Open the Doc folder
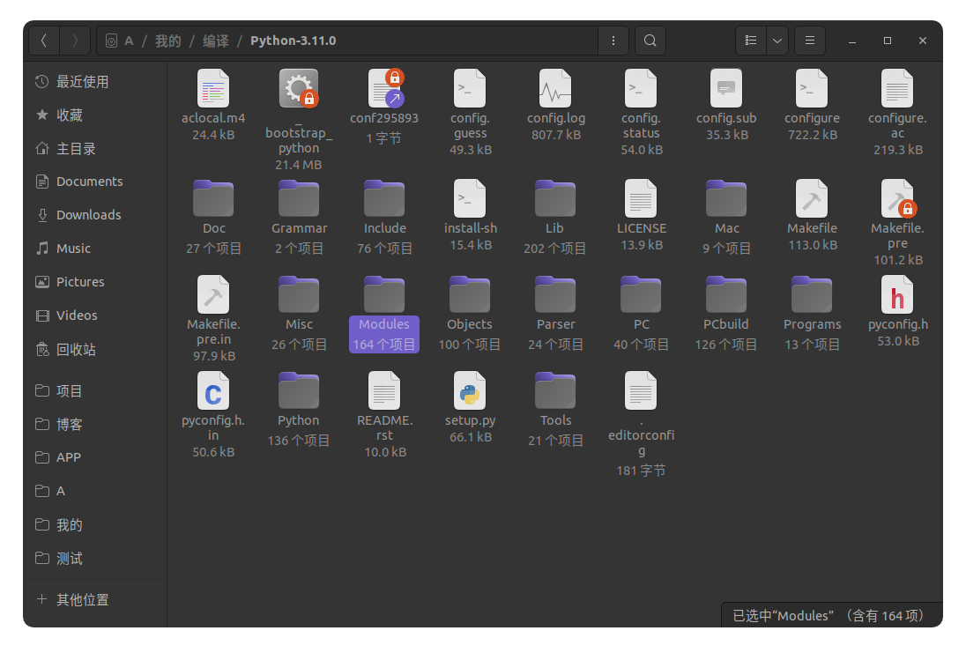The width and height of the screenshot is (966, 653). click(213, 198)
